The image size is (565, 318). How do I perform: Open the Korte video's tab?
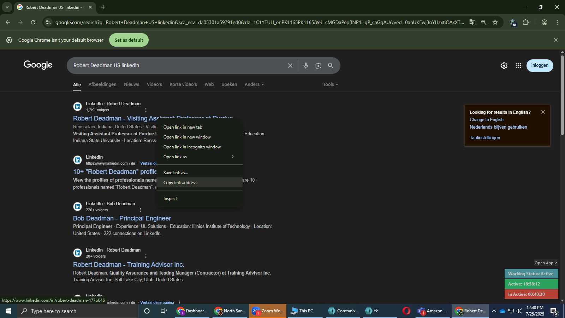pyautogui.click(x=183, y=84)
